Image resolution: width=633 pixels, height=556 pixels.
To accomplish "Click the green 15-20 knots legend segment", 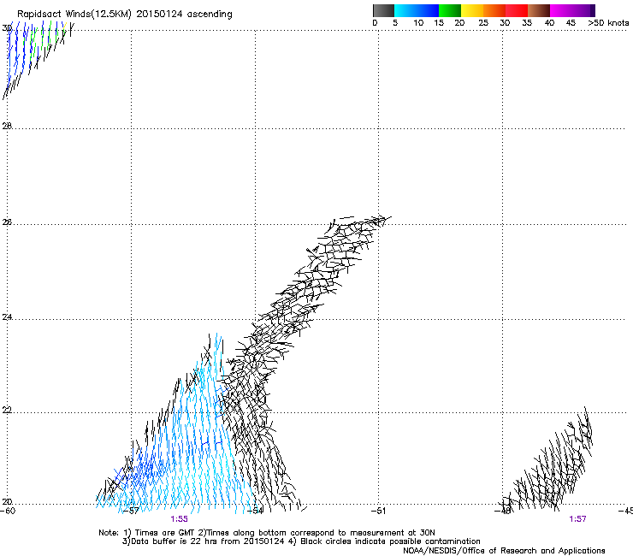I will tap(450, 10).
